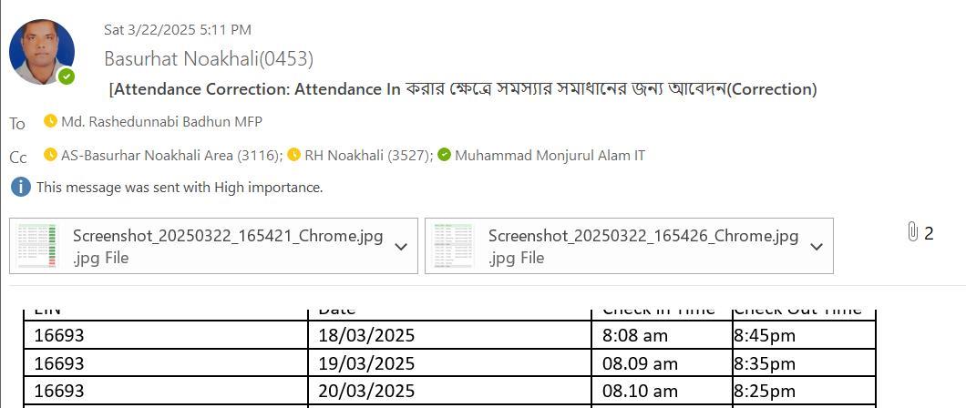This screenshot has width=966, height=408.
Task: Click the clock status icon beside RH Noakhali
Action: (294, 155)
